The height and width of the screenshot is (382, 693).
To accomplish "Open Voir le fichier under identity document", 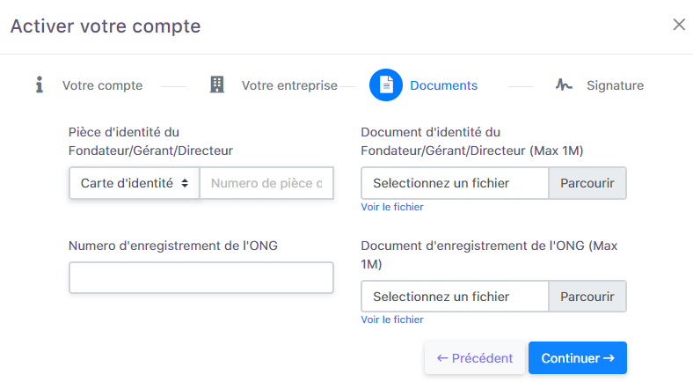I will click(392, 207).
